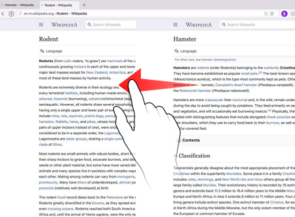Follow the small pets link
The height and width of the screenshot is (217, 295).
[x=249, y=73]
